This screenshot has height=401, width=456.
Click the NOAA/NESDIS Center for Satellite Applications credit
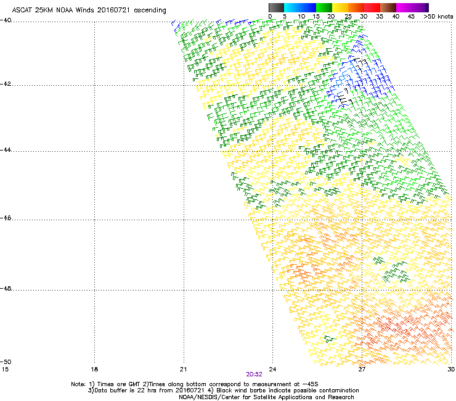point(266,397)
